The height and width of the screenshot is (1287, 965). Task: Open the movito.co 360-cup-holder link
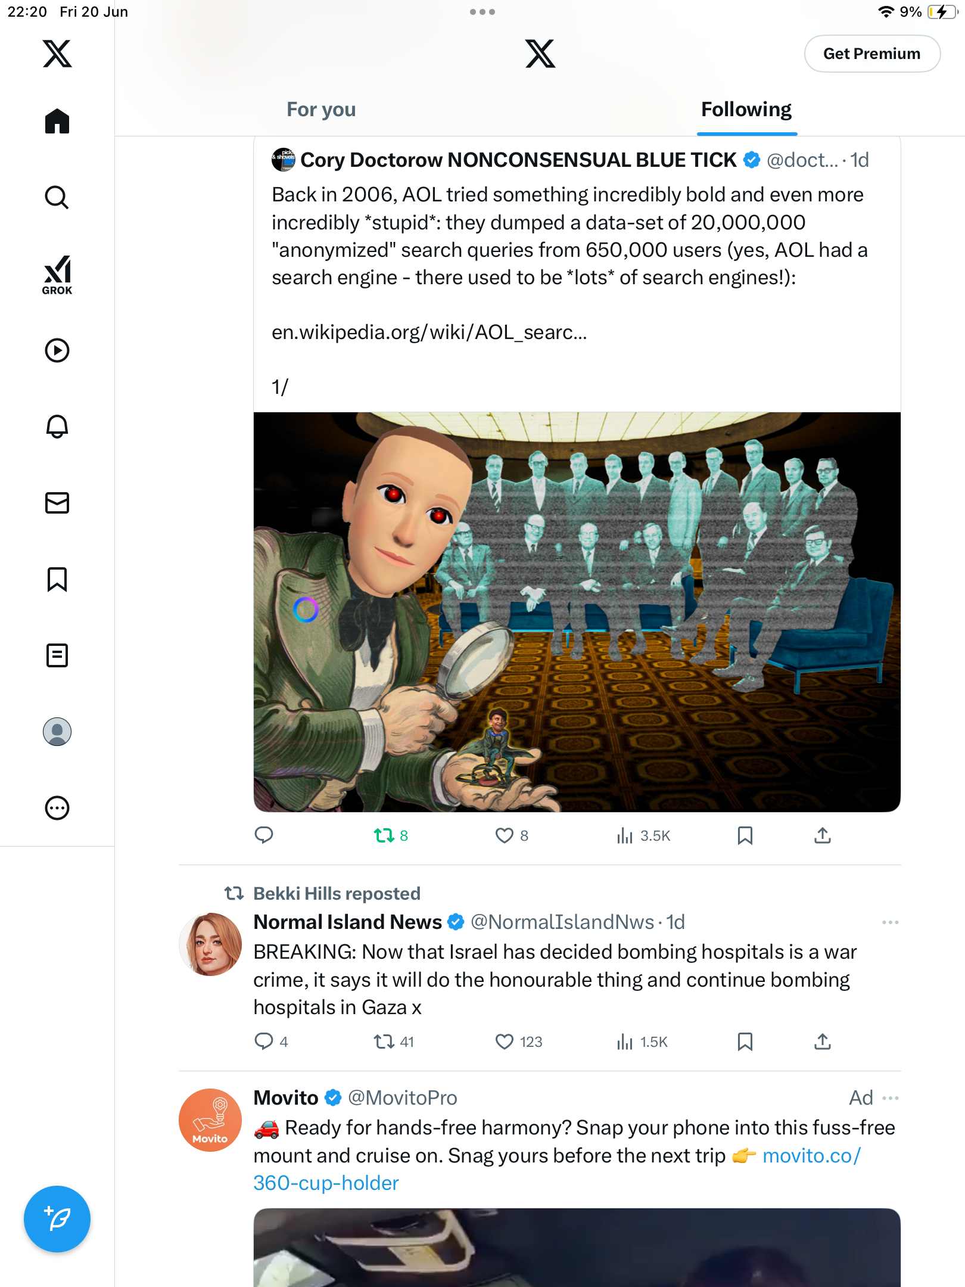click(x=556, y=1169)
